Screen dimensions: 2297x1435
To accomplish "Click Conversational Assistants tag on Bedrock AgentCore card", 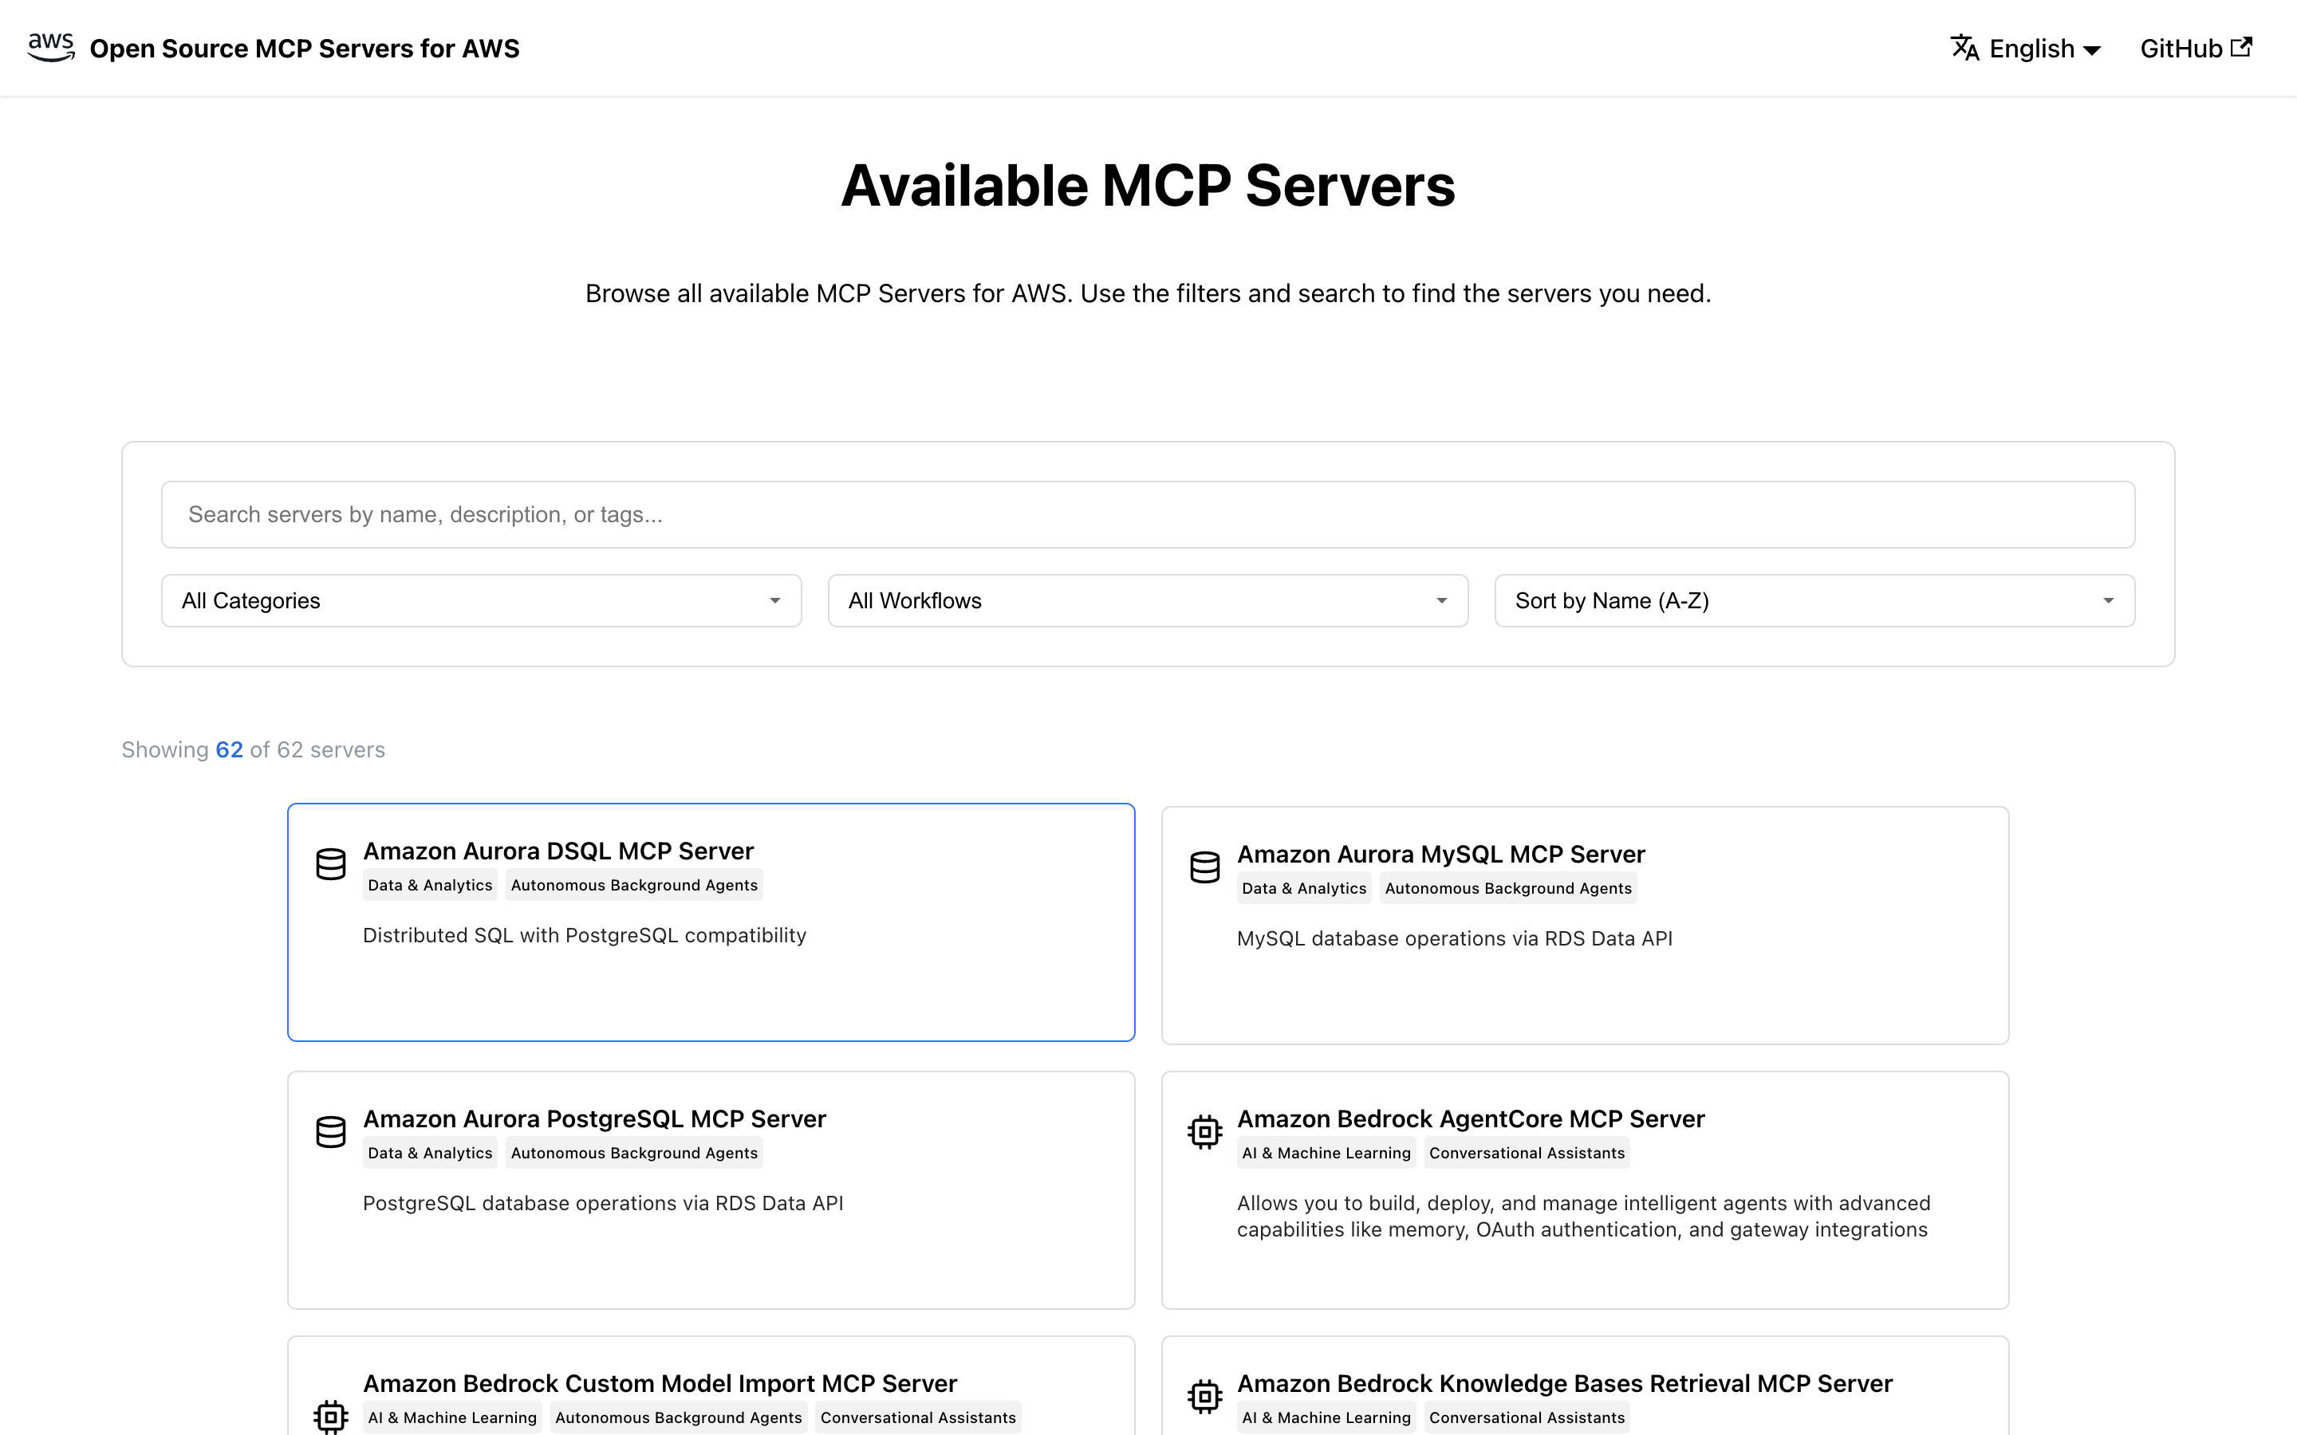I will [x=1527, y=1153].
